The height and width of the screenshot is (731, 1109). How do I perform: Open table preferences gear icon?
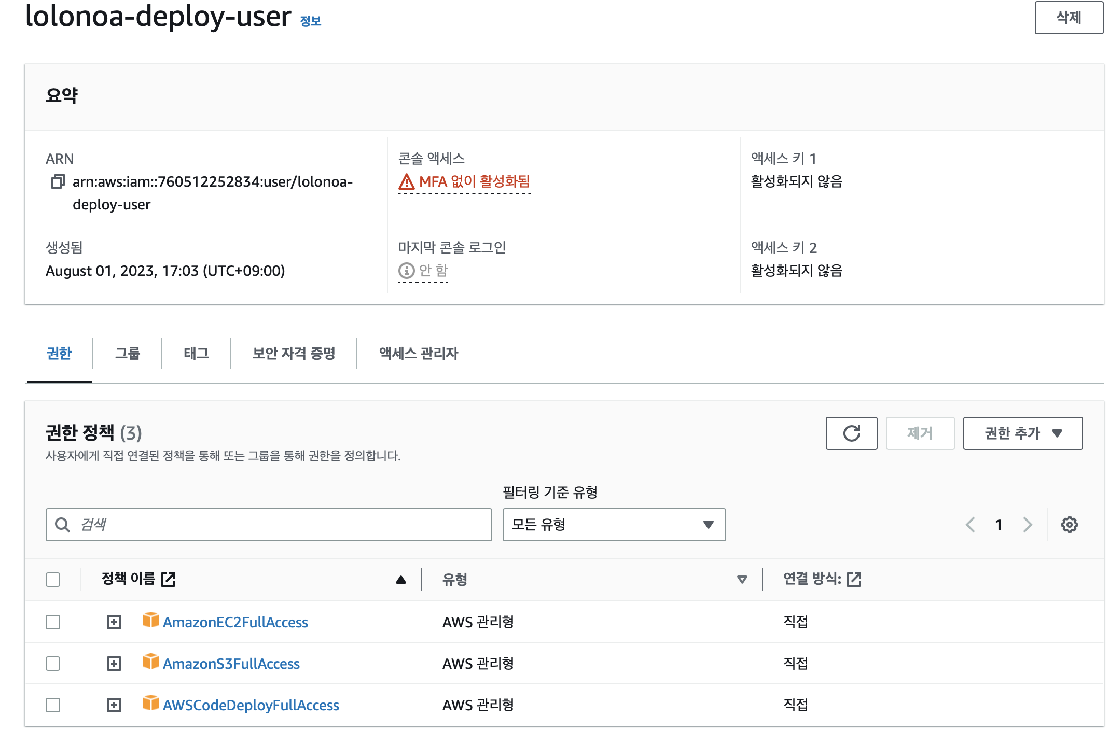[1069, 525]
